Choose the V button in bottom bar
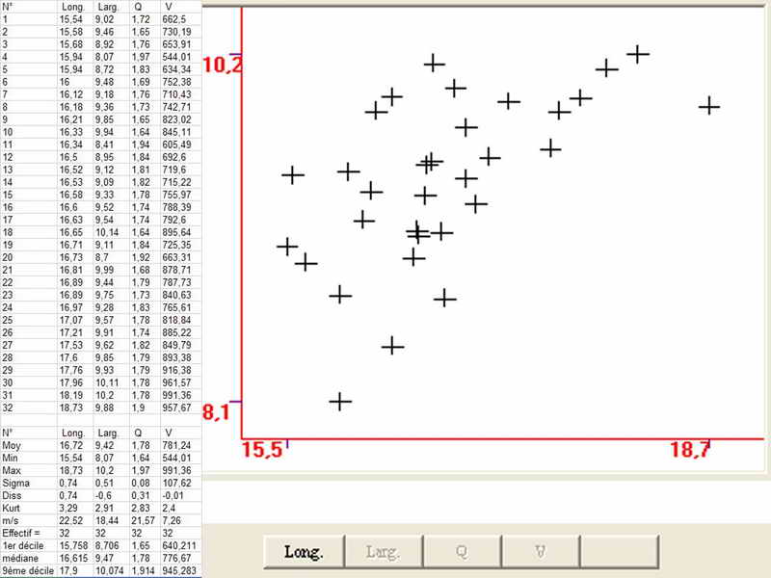 (x=541, y=553)
